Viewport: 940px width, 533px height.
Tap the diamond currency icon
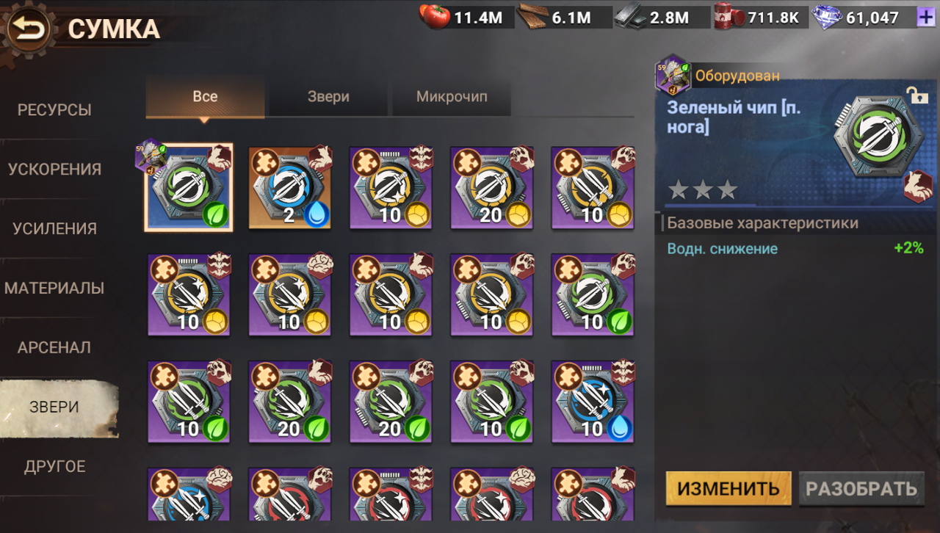[x=828, y=17]
